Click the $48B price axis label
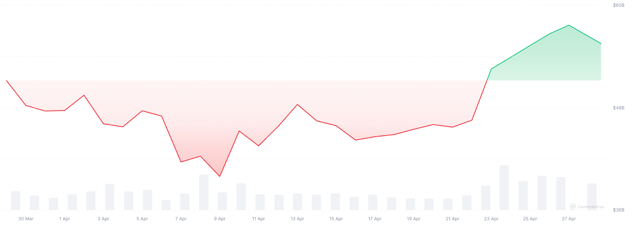 click(x=619, y=108)
